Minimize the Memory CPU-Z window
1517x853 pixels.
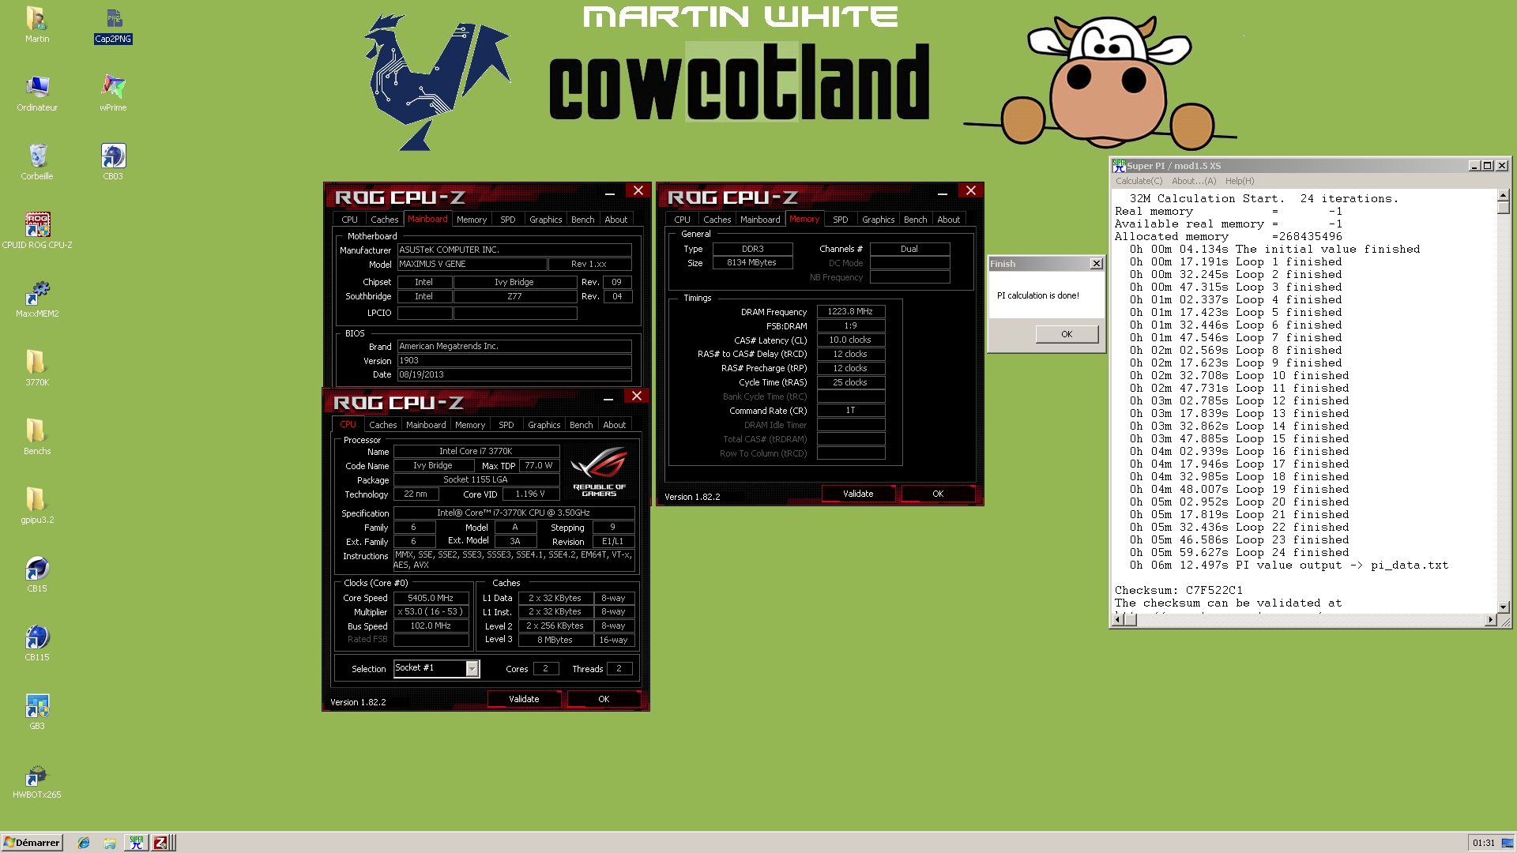tap(943, 193)
